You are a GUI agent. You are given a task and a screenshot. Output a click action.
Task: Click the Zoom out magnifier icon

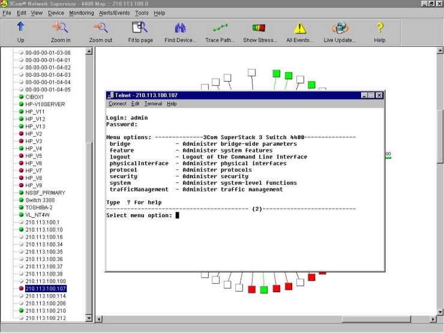[x=100, y=28]
